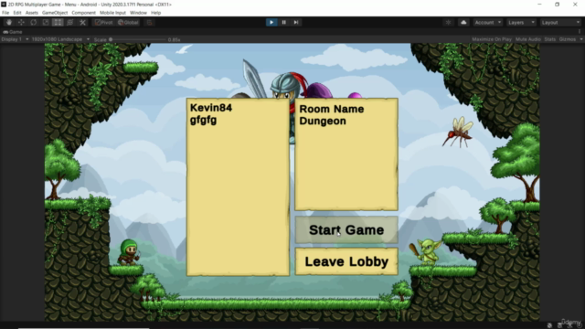Minimize the Unity window
Screen dimensions: 585x329
[539, 5]
